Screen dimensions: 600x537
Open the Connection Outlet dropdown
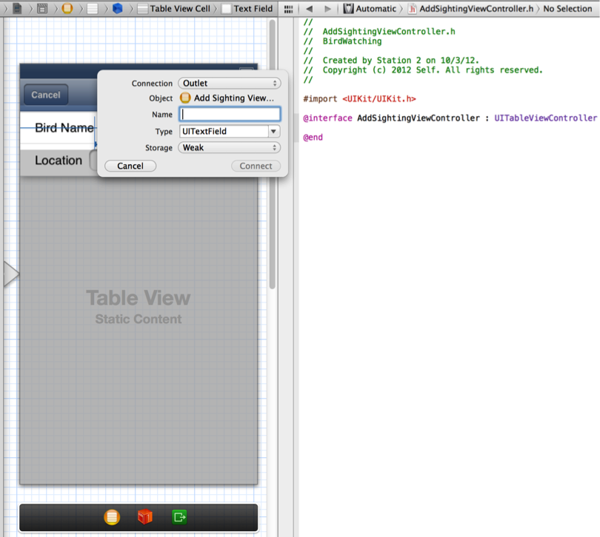click(x=229, y=84)
